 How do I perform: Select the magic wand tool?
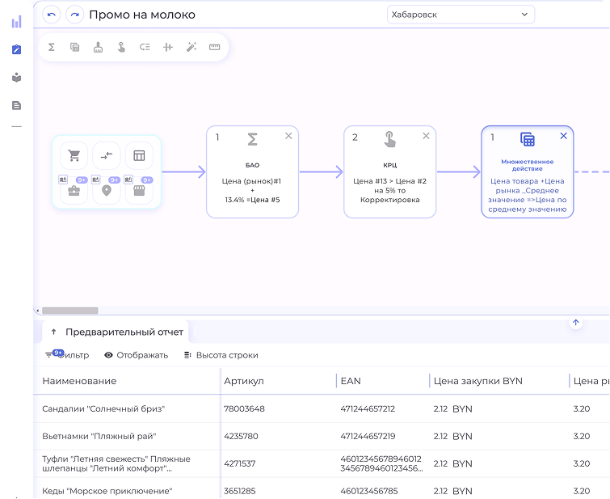click(191, 47)
